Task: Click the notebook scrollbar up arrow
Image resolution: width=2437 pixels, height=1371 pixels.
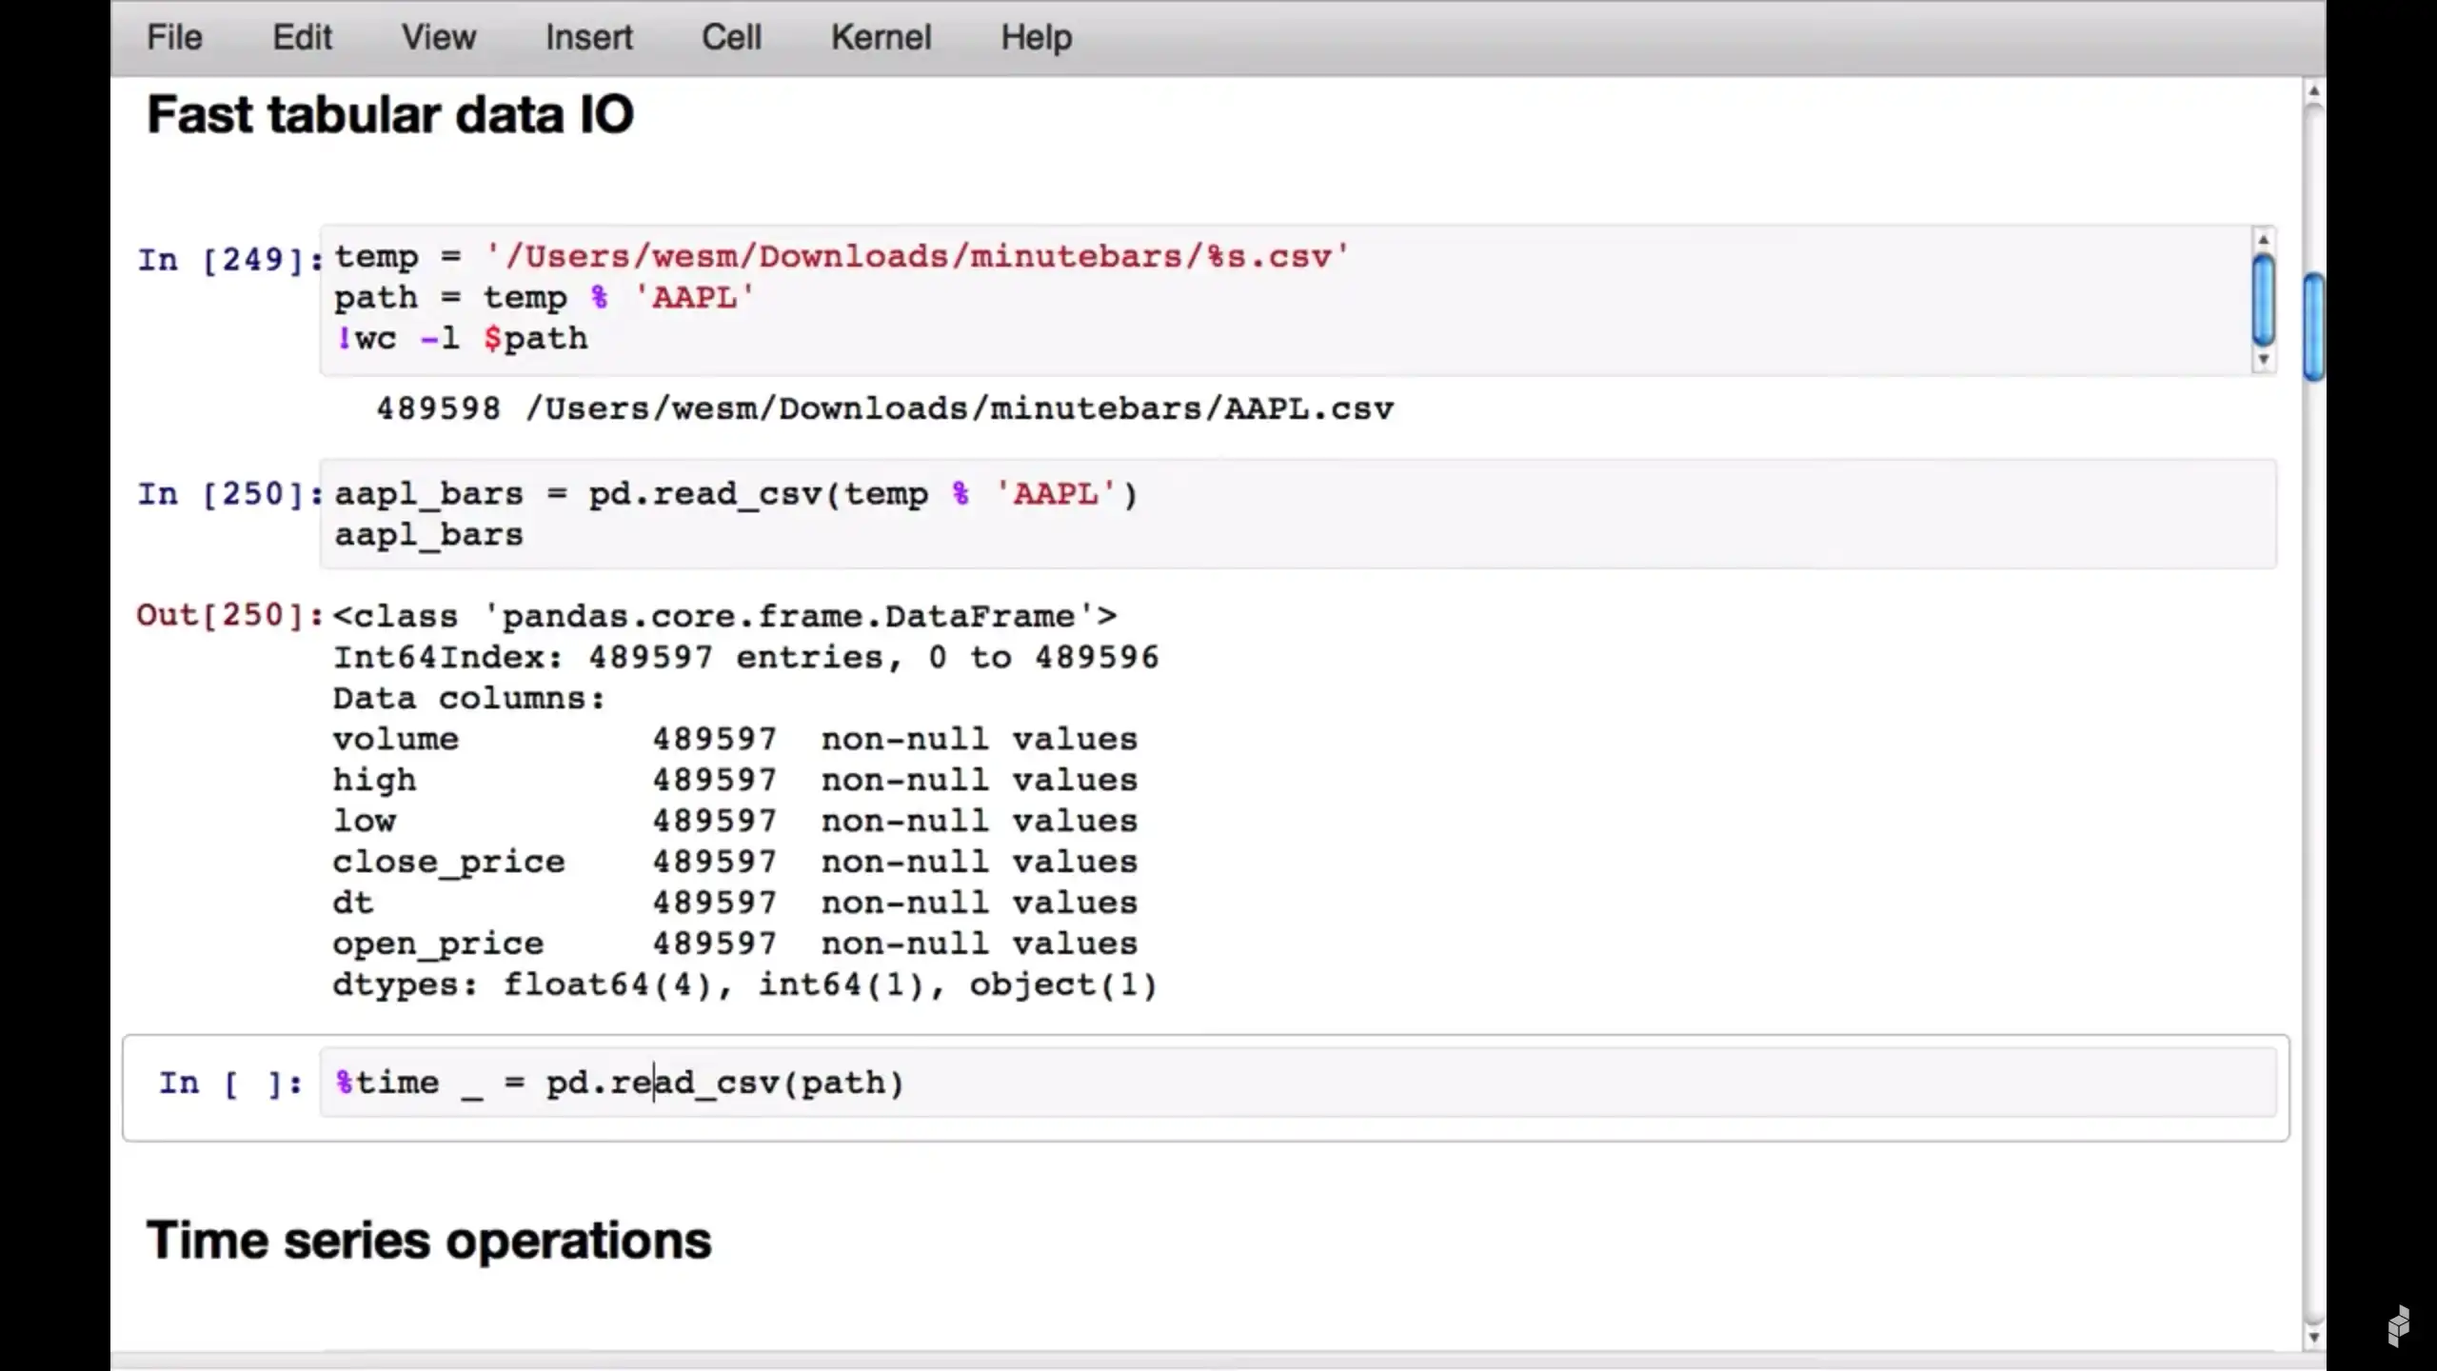Action: 2313,91
